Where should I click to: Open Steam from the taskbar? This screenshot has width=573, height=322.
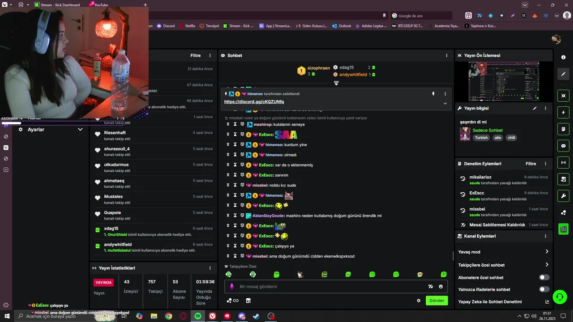pyautogui.click(x=256, y=316)
